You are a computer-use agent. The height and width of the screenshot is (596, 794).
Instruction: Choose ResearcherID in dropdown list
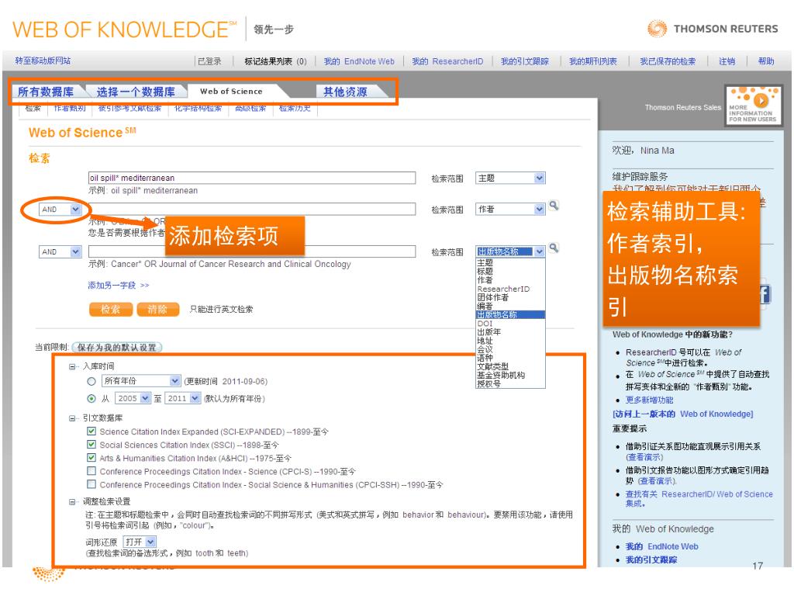point(510,289)
